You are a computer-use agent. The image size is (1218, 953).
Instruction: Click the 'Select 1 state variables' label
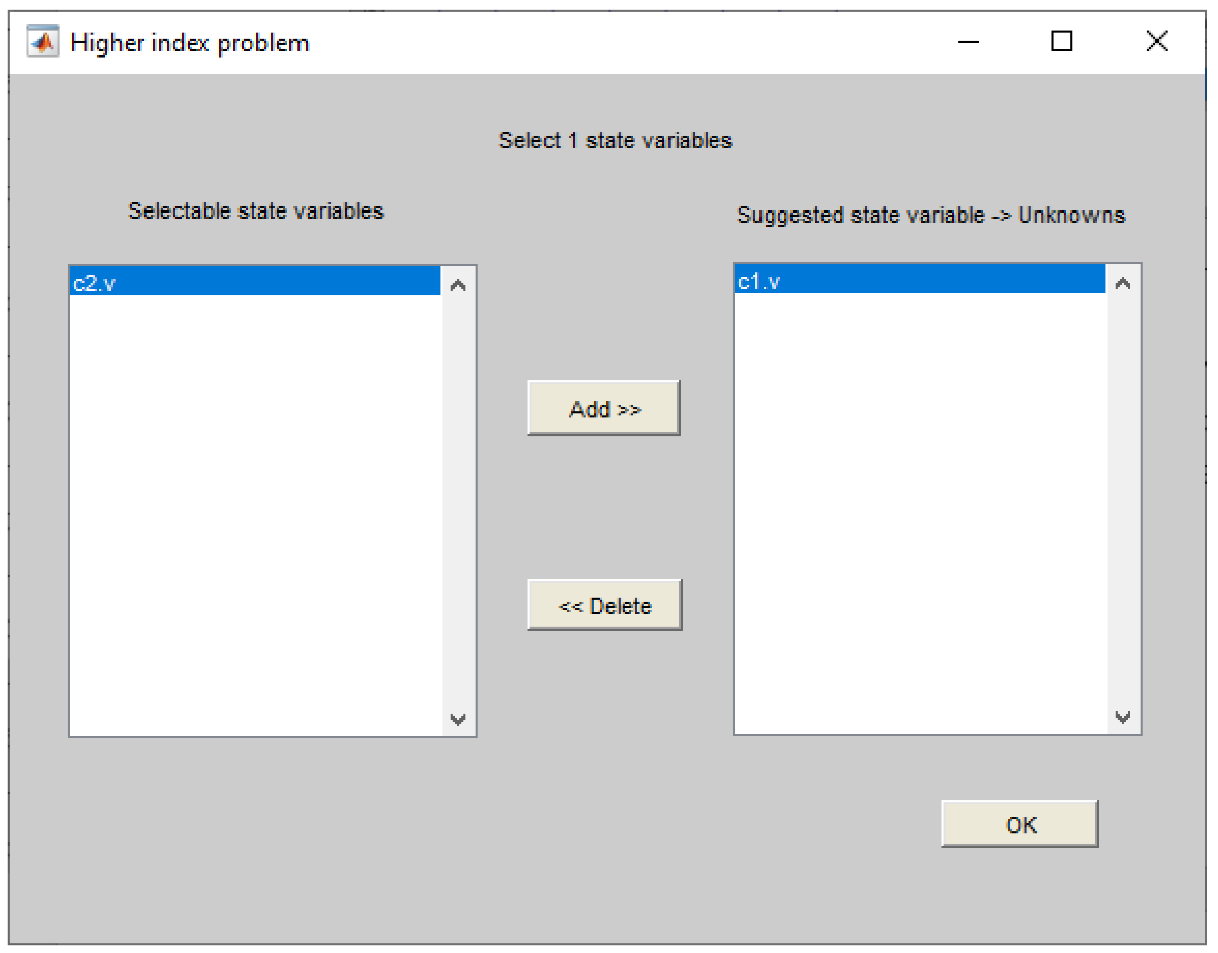coord(615,141)
